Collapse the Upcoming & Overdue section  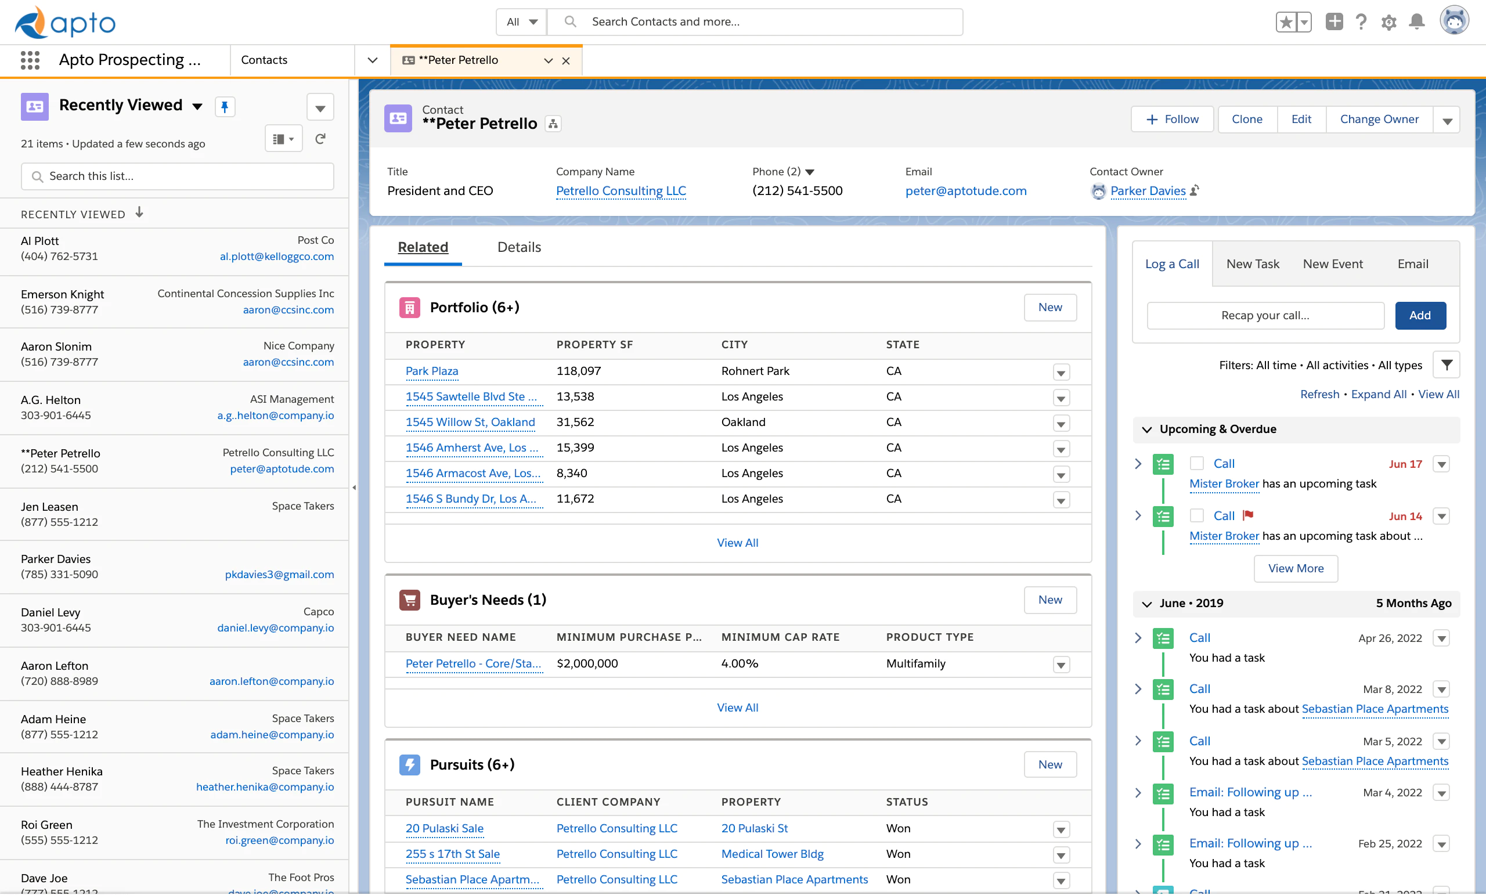[1146, 430]
